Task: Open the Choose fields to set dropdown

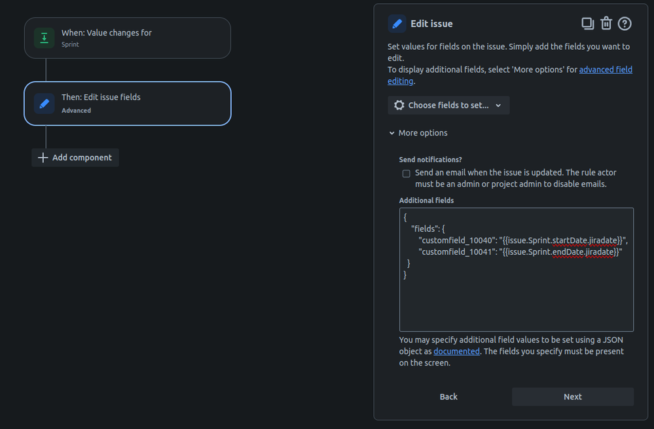Action: coord(448,105)
